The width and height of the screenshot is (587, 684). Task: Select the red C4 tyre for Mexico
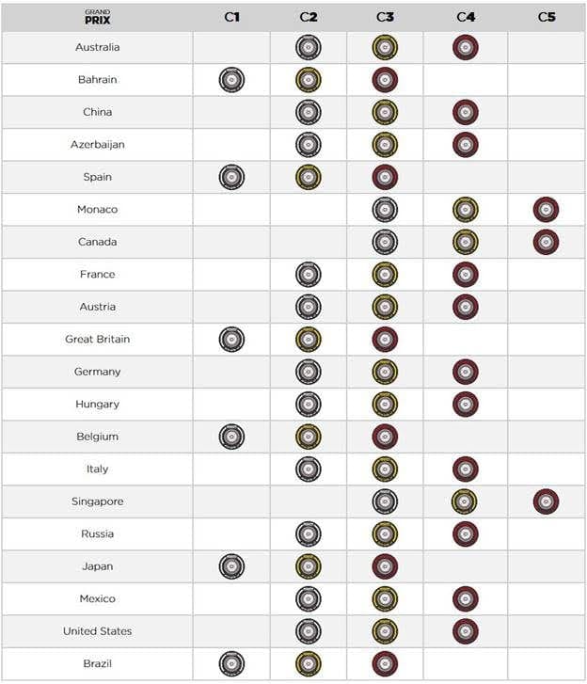pyautogui.click(x=466, y=599)
